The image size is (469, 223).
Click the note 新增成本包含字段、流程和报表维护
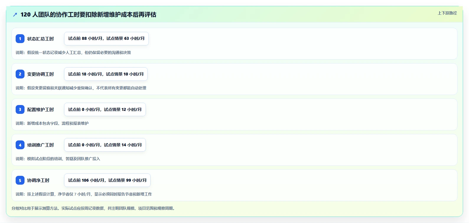click(52, 123)
